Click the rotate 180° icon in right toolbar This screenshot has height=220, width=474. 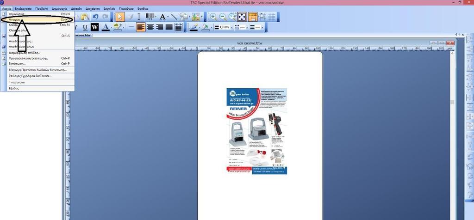(x=470, y=166)
